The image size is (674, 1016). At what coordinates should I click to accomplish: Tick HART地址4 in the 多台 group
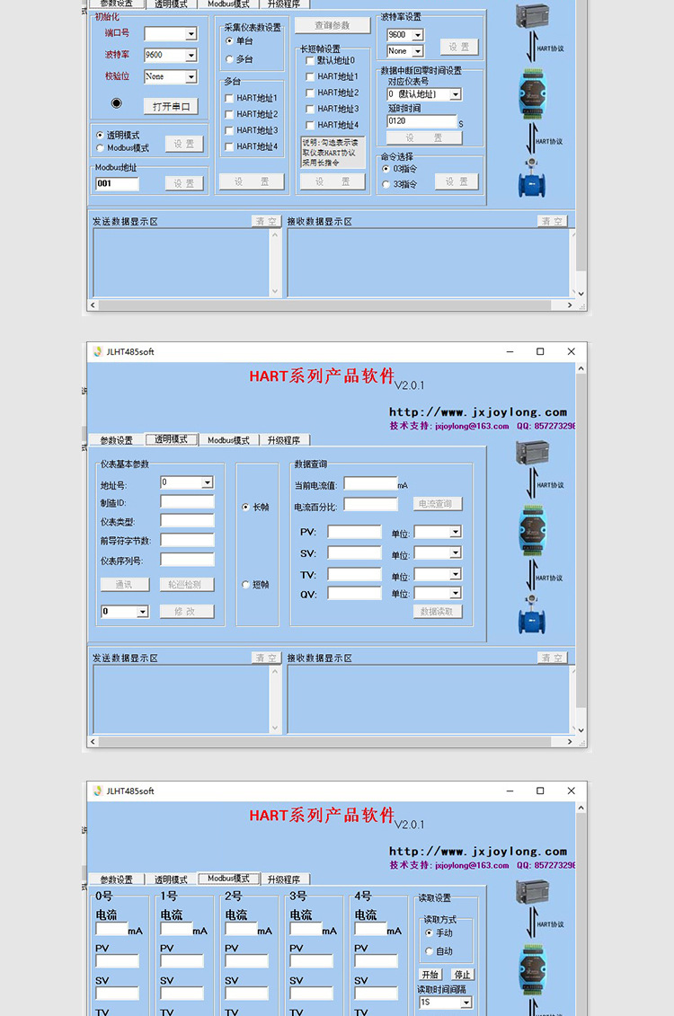pos(229,146)
